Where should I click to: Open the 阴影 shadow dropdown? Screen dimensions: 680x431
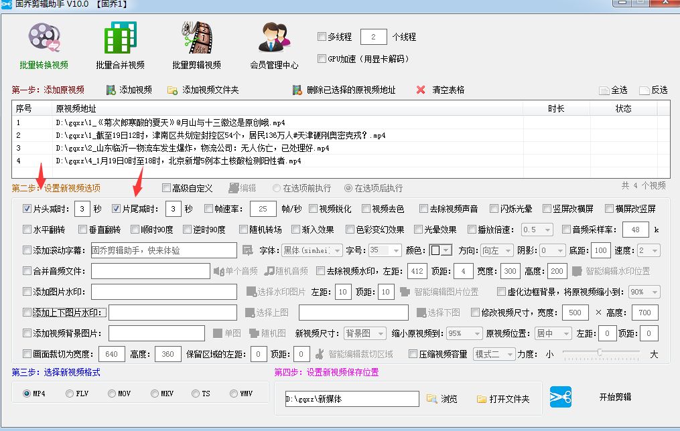pyautogui.click(x=553, y=250)
